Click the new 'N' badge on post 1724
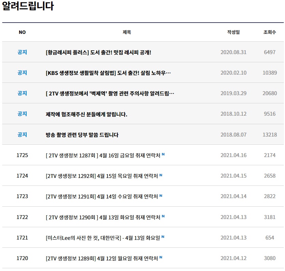The width and height of the screenshot is (285, 271). pos(161,175)
